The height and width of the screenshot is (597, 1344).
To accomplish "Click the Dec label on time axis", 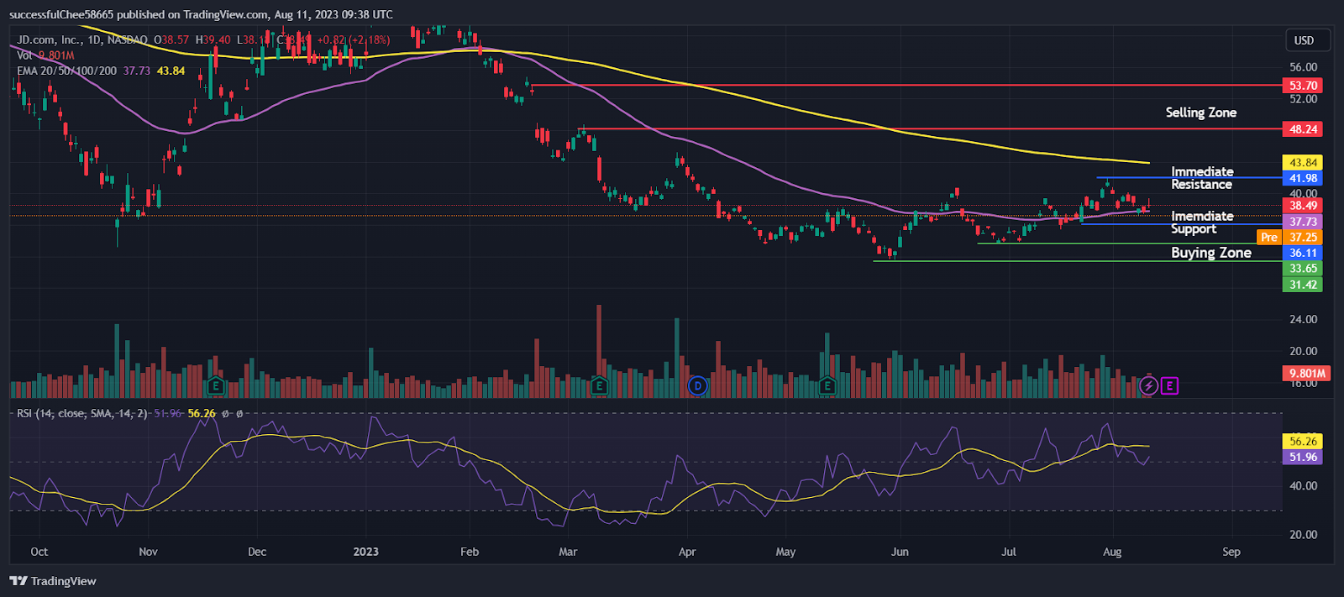I will point(257,552).
